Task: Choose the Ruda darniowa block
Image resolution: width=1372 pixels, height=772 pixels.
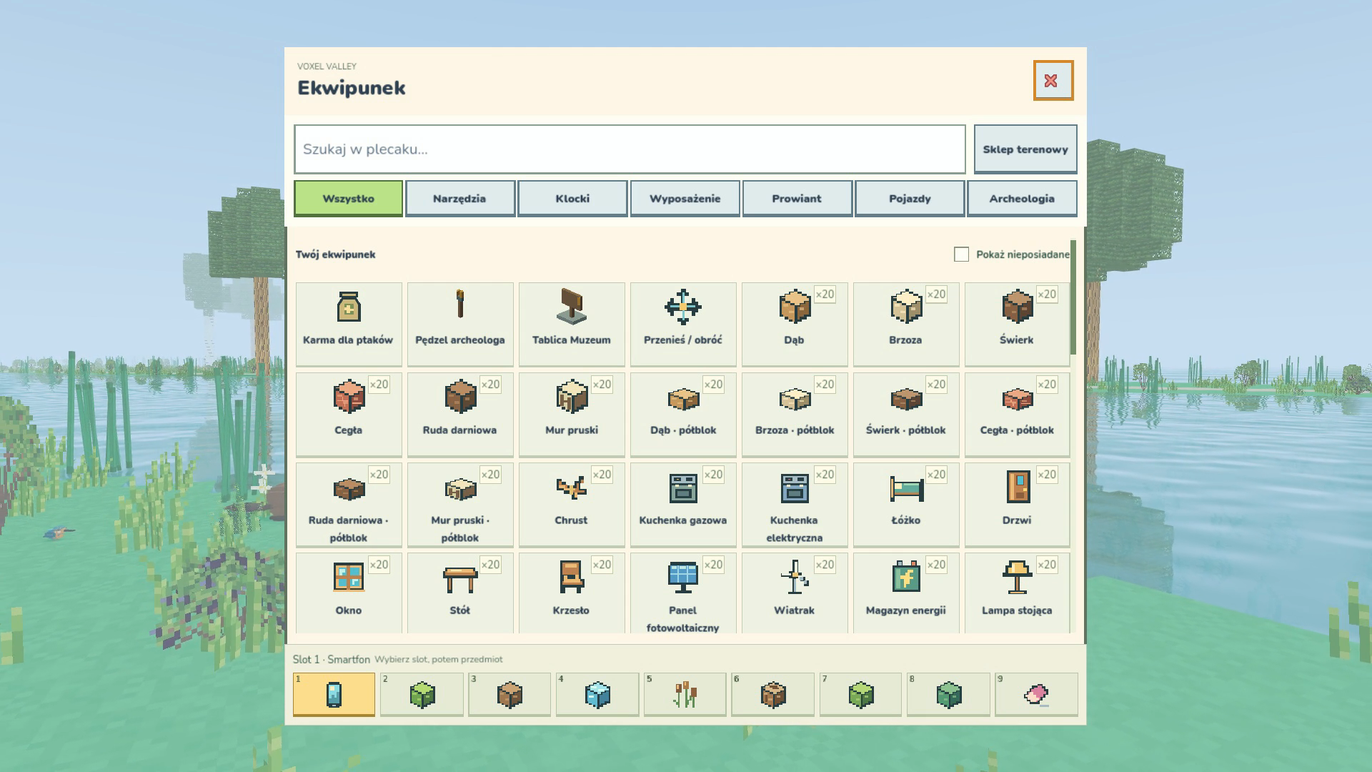Action: click(x=460, y=414)
